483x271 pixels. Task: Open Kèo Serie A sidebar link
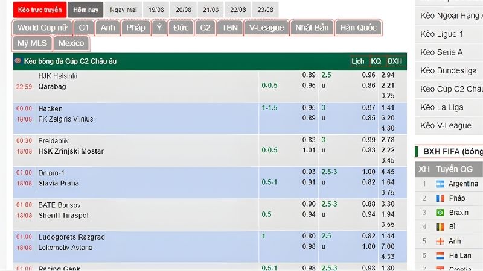click(449, 52)
